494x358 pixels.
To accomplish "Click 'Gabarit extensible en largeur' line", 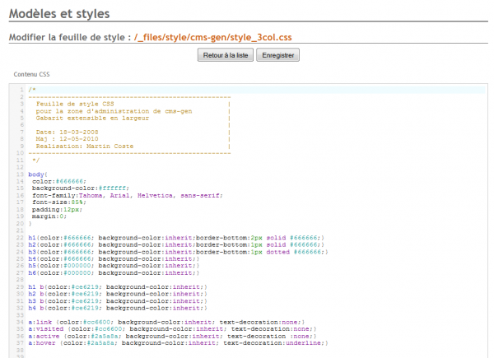I will pyautogui.click(x=92, y=118).
